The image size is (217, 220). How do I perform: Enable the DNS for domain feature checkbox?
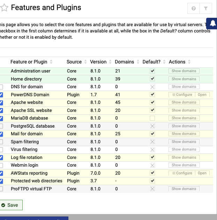tap(1, 87)
